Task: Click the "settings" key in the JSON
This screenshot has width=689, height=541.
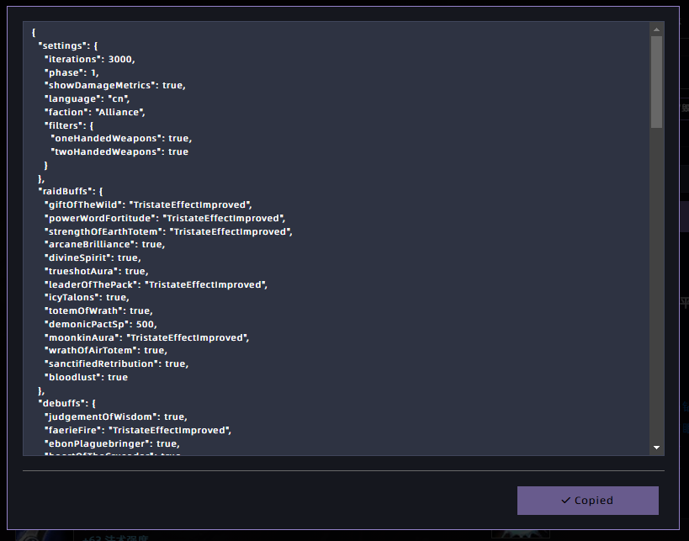Action: (x=64, y=45)
